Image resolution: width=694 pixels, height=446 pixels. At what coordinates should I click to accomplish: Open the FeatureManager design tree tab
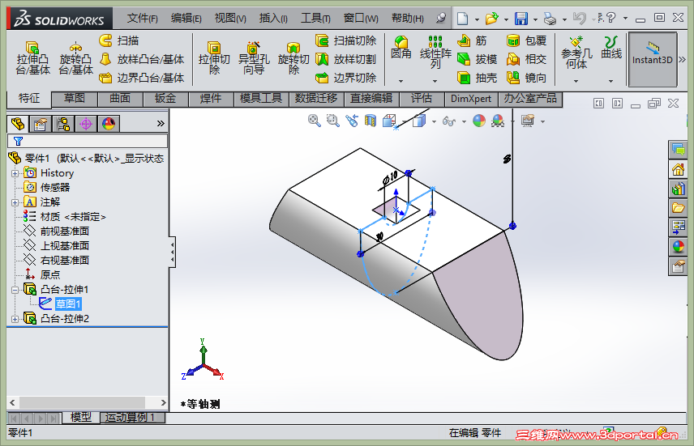pos(18,124)
